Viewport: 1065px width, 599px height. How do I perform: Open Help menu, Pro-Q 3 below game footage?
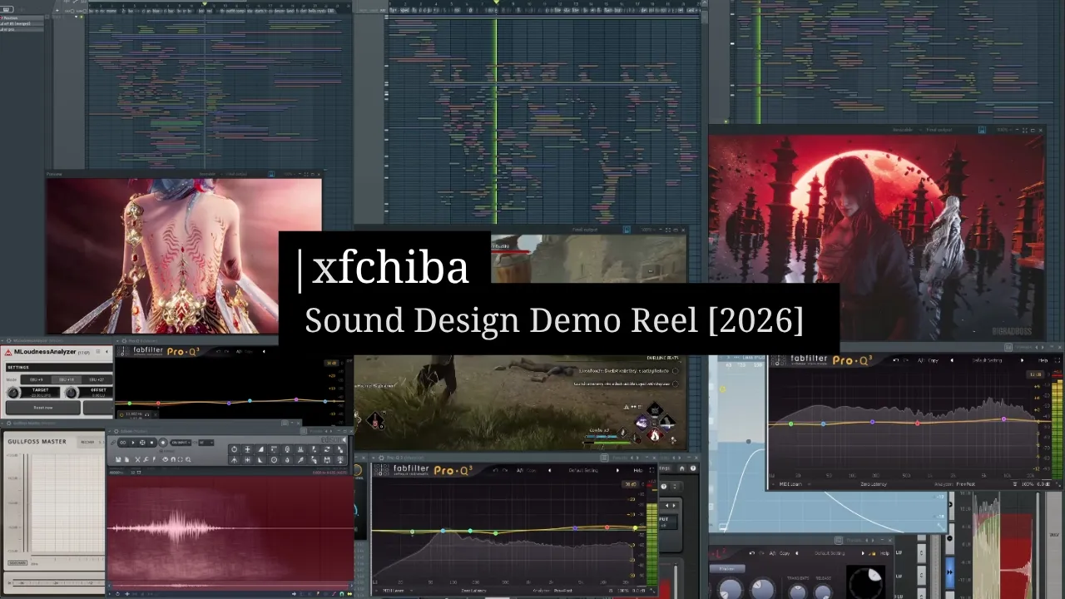pyautogui.click(x=638, y=470)
